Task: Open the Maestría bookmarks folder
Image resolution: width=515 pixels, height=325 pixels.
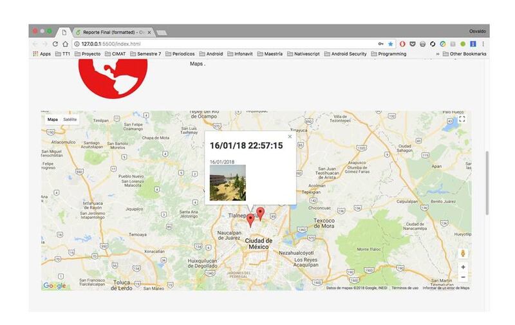Action: click(x=270, y=54)
